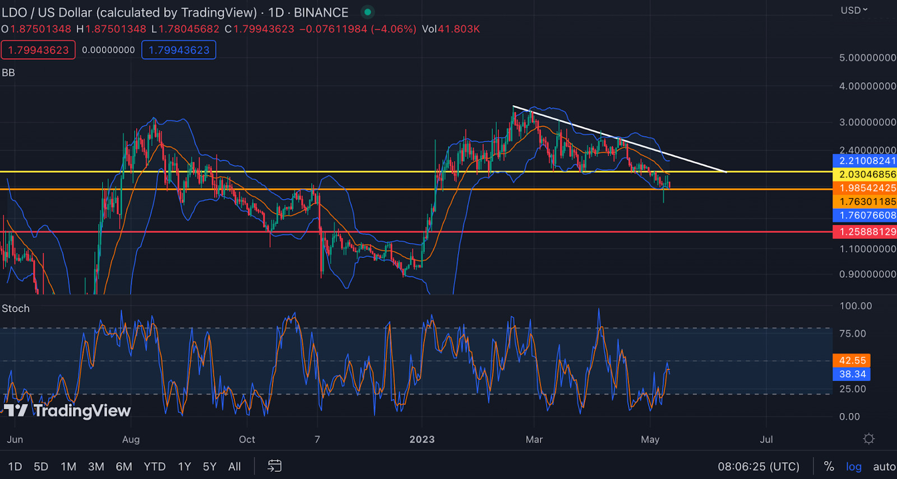Screen dimensions: 897x479
Task: Toggle auto scale mode
Action: coord(884,466)
